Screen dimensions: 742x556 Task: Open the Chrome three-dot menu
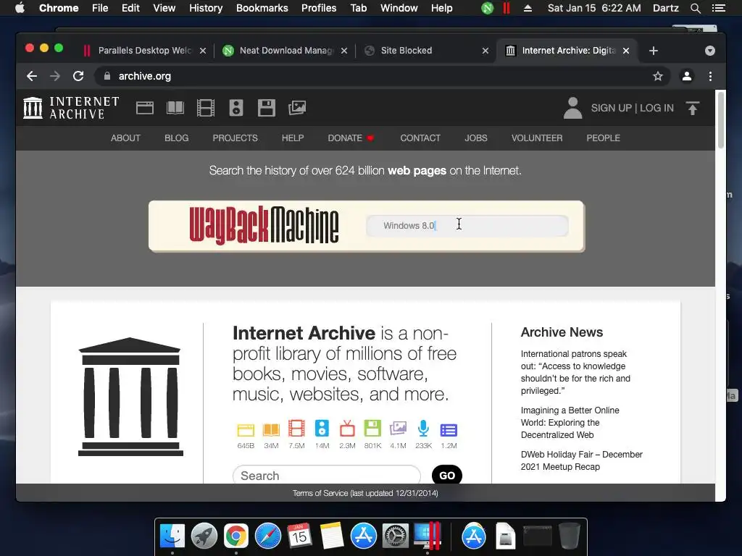(x=710, y=76)
